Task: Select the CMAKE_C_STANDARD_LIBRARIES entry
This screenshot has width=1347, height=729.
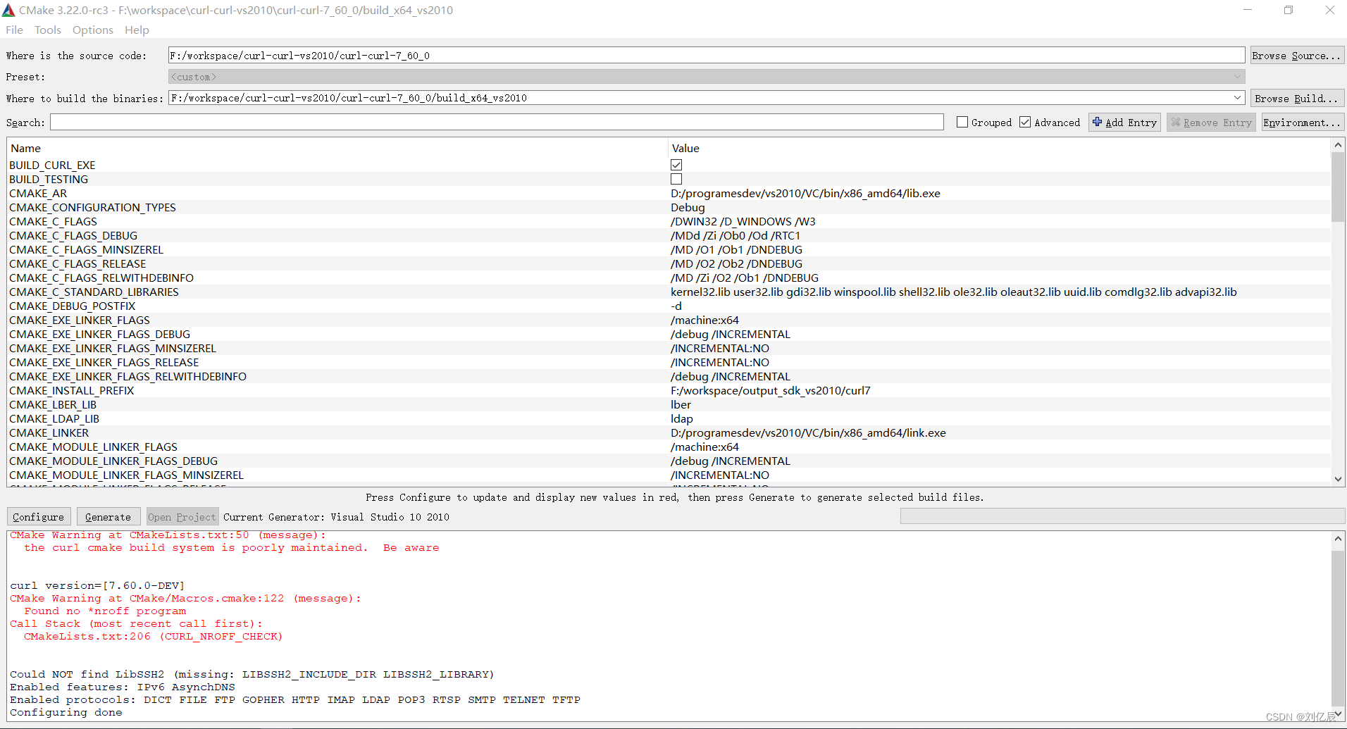Action: (x=94, y=292)
